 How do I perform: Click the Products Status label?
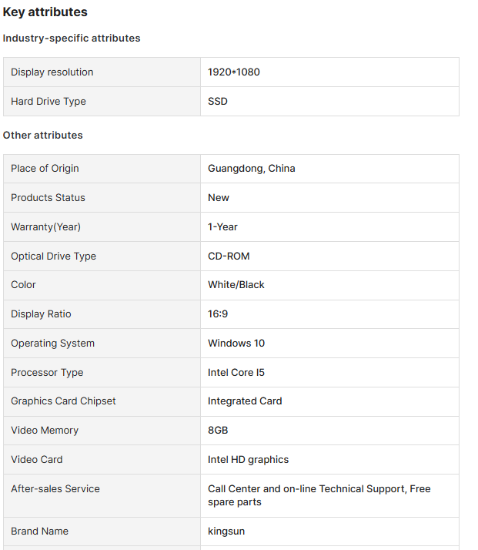[x=48, y=198]
